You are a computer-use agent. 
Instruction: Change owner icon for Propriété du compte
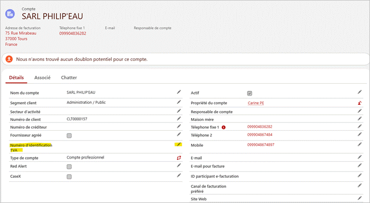pyautogui.click(x=359, y=103)
